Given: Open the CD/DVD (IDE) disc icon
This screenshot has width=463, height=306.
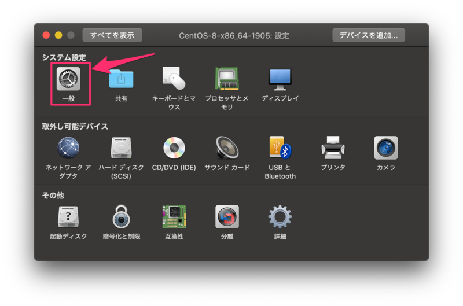Looking at the screenshot, I should pos(174,148).
